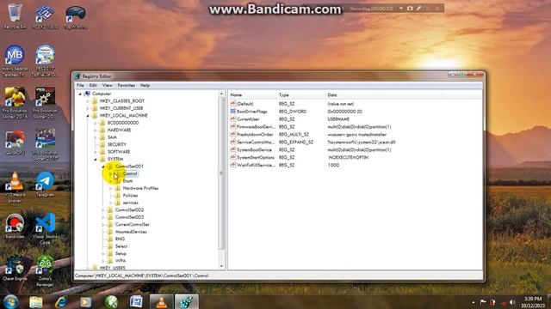Open the Cheat Engine desktop shortcut
This screenshot has width=551, height=309.
[x=15, y=268]
